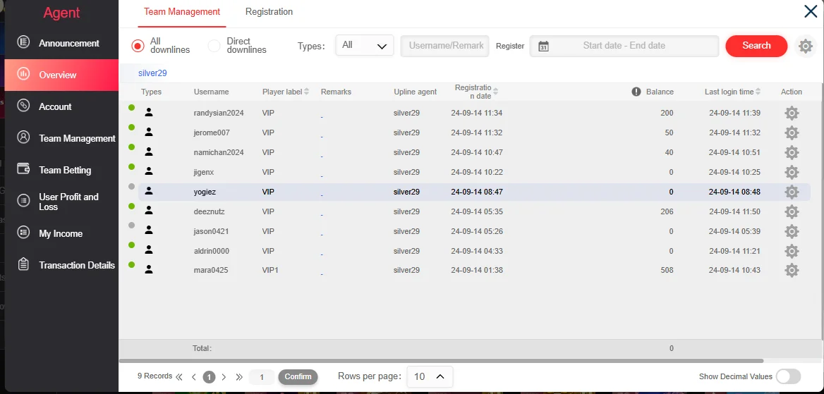824x394 pixels.
Task: Open My Income in sidebar
Action: 61,233
